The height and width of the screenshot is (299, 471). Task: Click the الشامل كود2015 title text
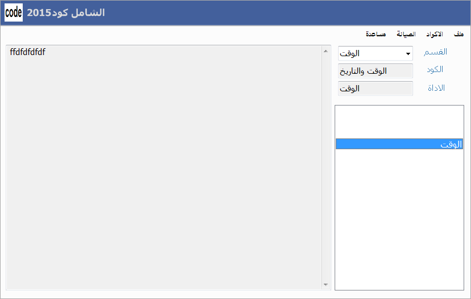66,12
